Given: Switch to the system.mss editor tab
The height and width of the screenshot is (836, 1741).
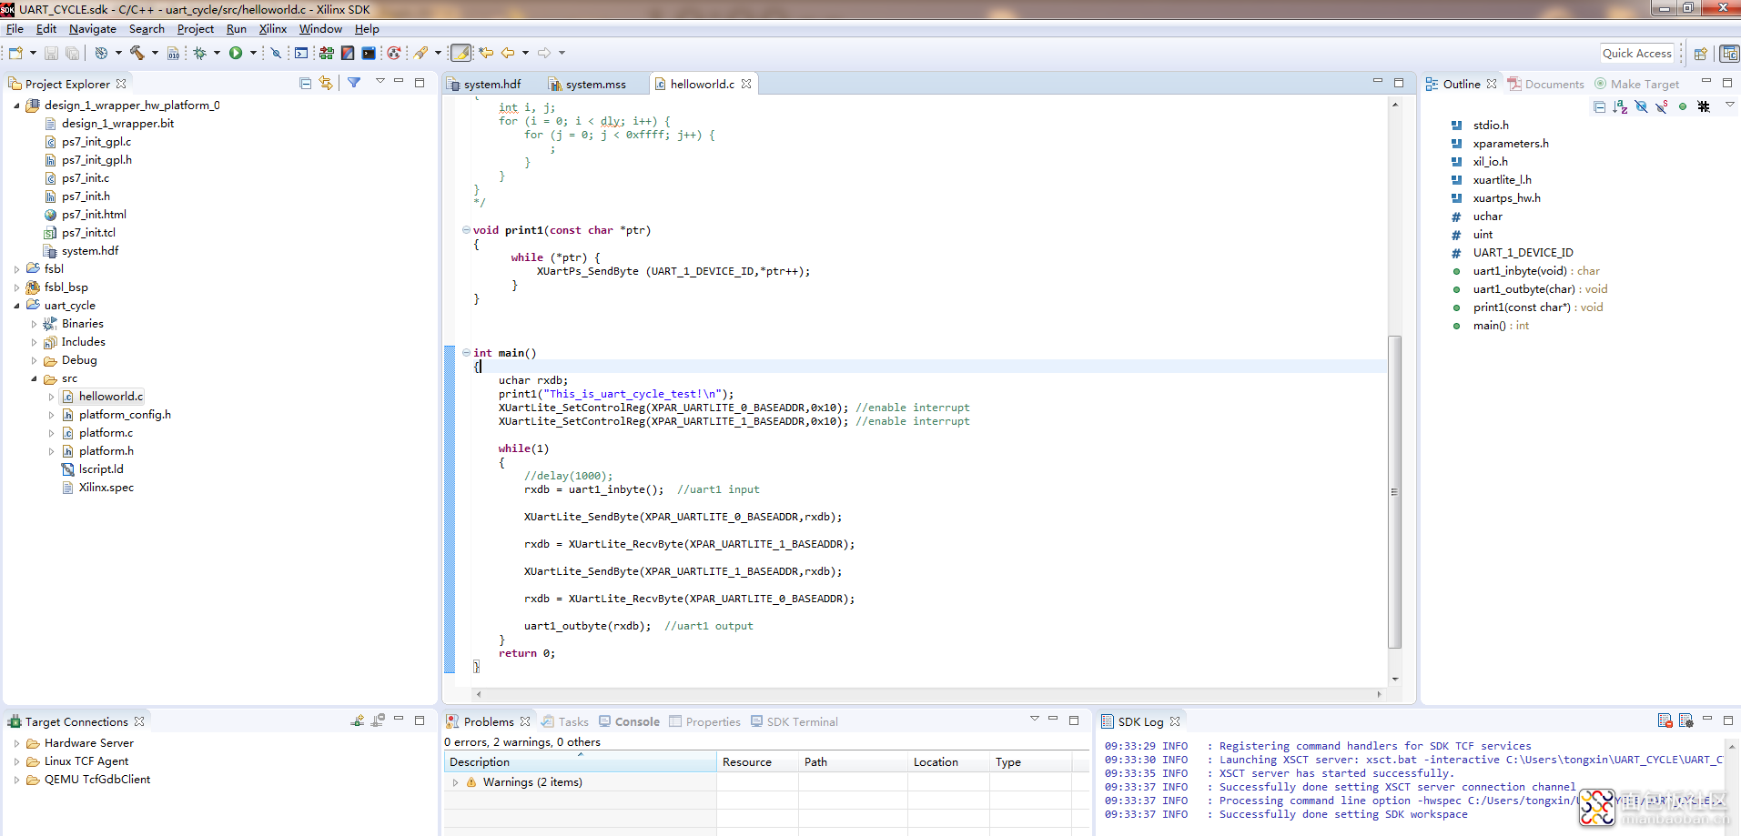Looking at the screenshot, I should pos(595,84).
